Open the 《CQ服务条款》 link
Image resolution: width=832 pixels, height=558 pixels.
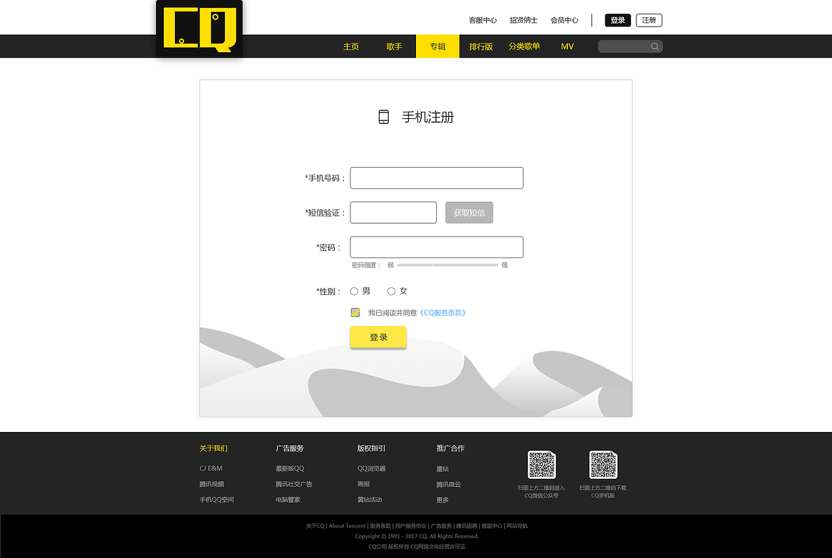tap(442, 312)
